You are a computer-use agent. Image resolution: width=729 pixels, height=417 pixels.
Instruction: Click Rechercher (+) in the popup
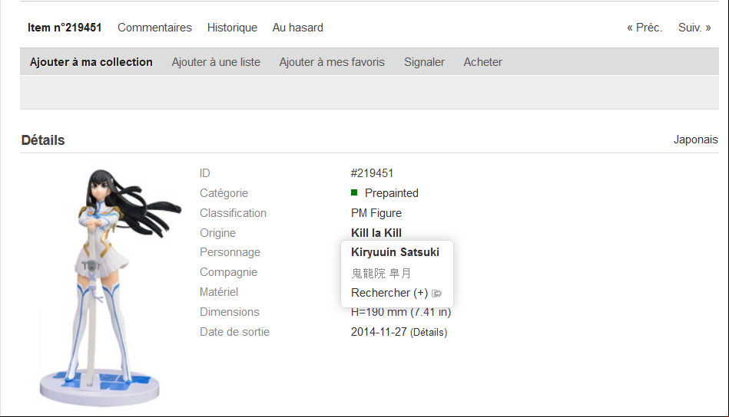pos(389,293)
